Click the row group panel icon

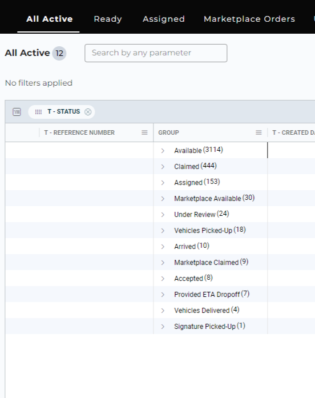(x=17, y=112)
